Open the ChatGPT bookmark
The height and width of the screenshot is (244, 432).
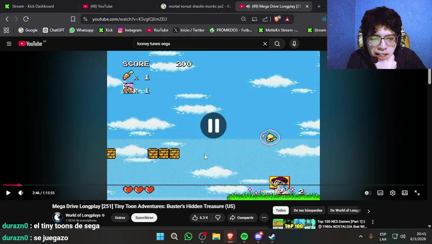coord(54,30)
